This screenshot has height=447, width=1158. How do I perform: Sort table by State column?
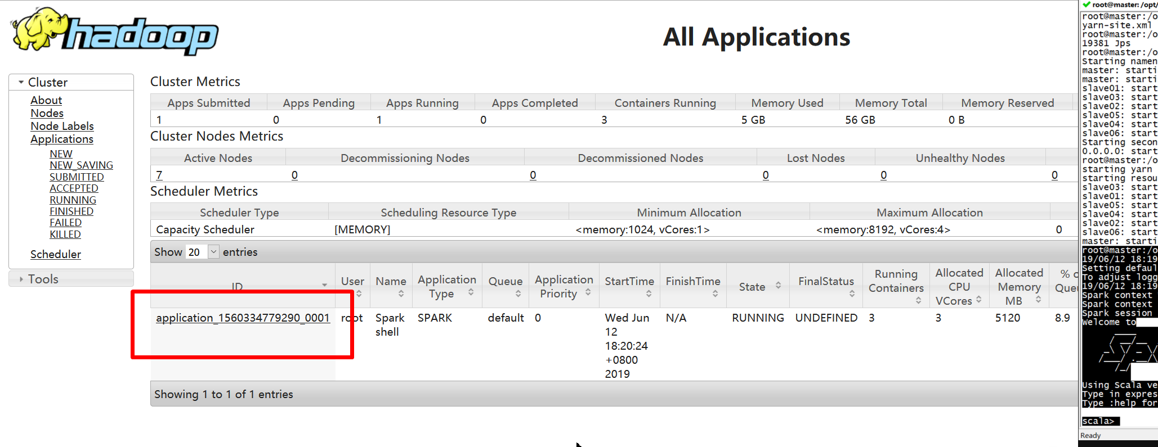(758, 286)
